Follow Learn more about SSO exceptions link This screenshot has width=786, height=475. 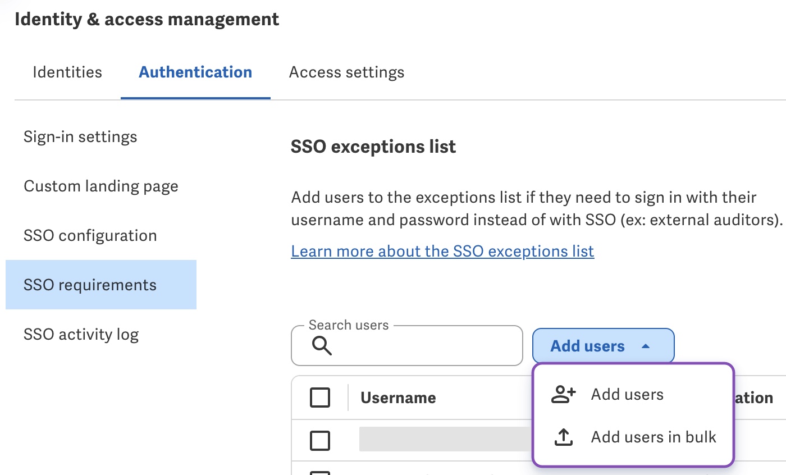click(442, 251)
